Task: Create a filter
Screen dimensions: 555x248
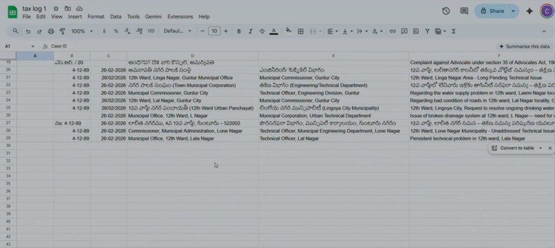Action: click(427, 31)
